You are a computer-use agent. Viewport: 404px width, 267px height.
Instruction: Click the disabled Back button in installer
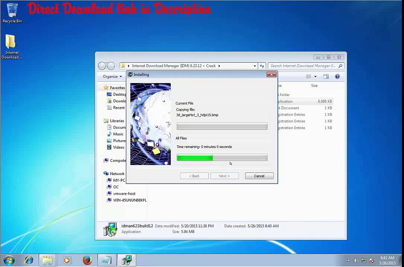[x=194, y=176]
